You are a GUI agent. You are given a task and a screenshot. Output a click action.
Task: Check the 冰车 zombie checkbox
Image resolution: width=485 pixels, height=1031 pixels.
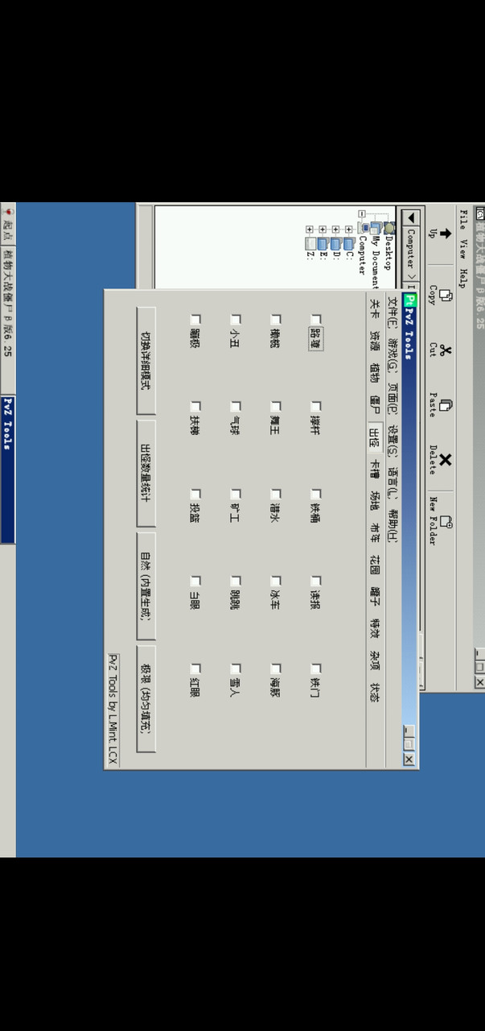coord(276,580)
